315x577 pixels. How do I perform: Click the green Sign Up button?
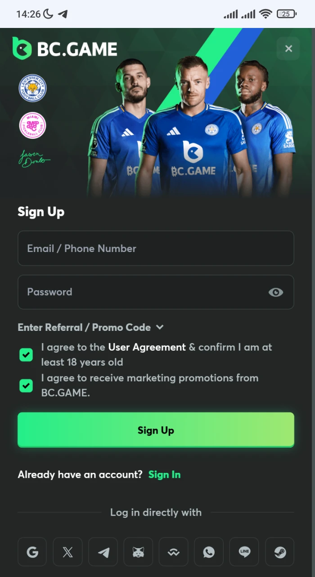156,430
